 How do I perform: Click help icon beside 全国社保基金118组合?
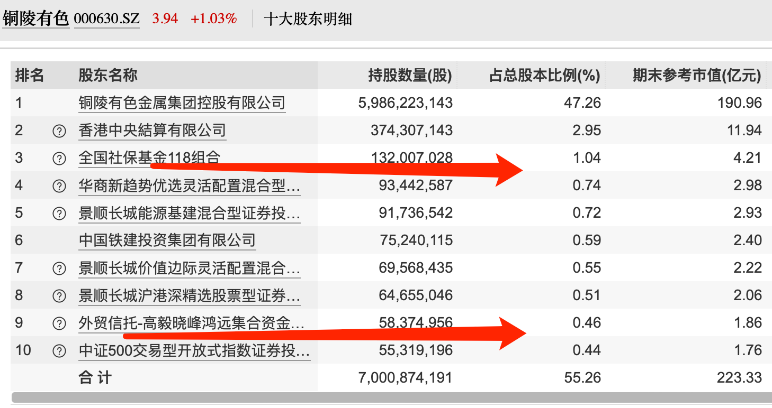click(59, 158)
